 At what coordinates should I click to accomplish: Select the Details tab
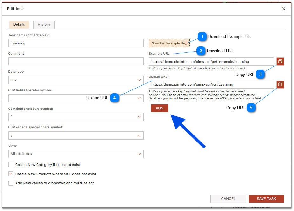pyautogui.click(x=19, y=24)
